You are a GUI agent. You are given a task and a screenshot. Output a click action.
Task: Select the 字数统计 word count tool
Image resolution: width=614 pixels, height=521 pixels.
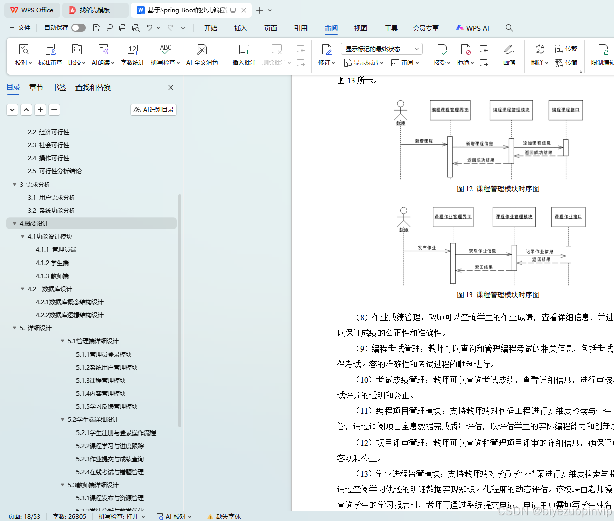coord(132,54)
